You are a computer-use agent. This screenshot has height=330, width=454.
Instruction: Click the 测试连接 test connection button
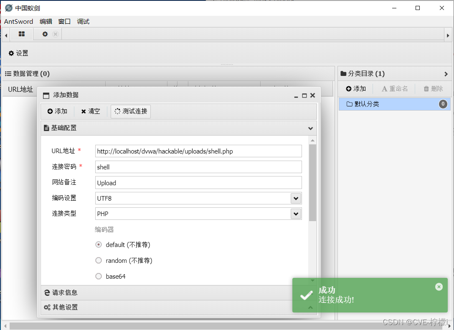click(x=131, y=111)
